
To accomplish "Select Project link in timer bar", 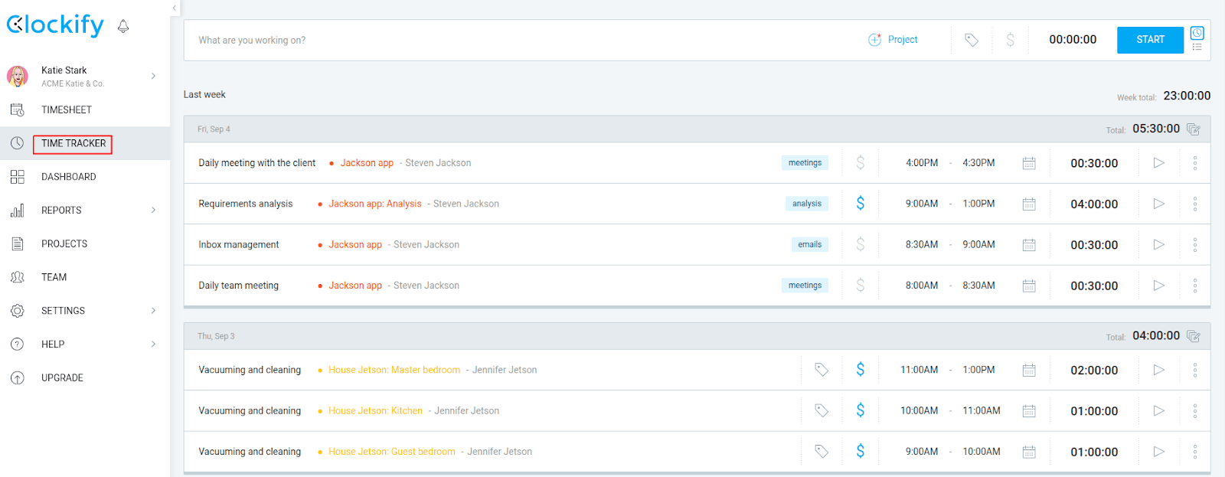I will [893, 40].
